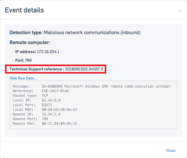Select the reference number 2018061502.34567.3
The image size is (187, 158).
pyautogui.click(x=84, y=69)
